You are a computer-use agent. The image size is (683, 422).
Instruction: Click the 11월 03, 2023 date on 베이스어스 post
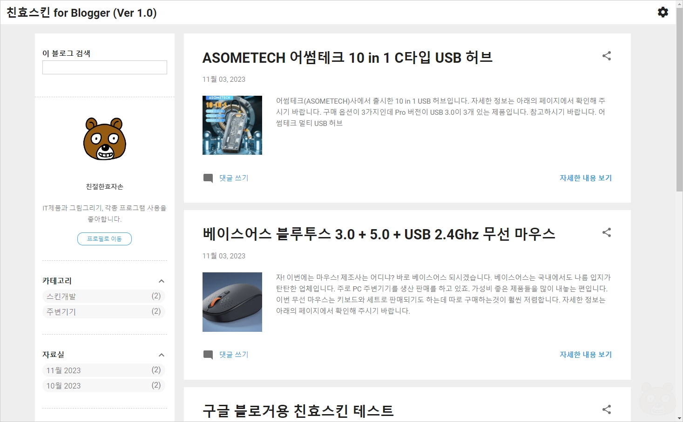tap(224, 256)
